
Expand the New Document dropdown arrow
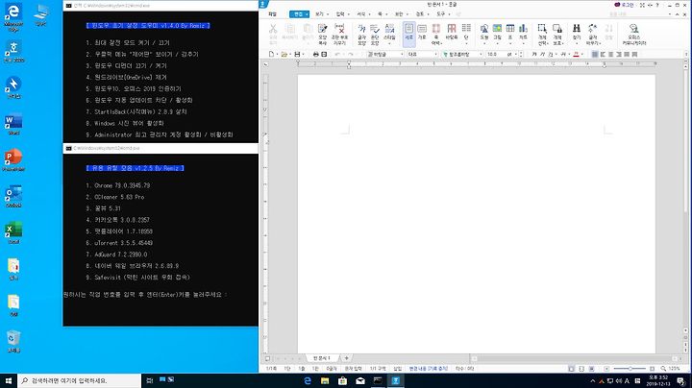[277, 54]
